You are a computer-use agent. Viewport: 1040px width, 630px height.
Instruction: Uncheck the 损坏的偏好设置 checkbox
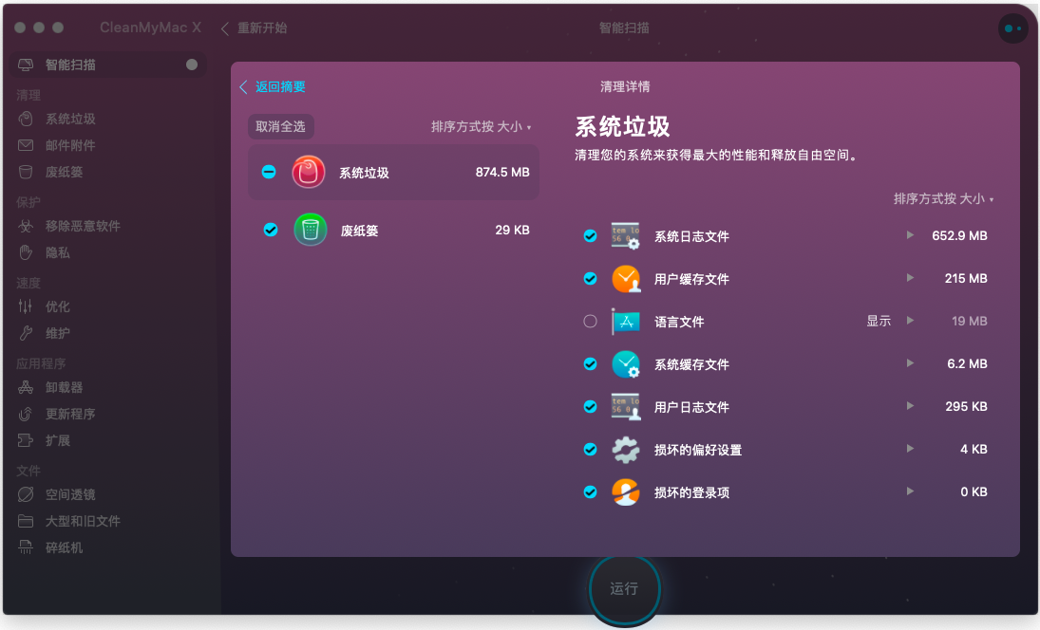590,450
